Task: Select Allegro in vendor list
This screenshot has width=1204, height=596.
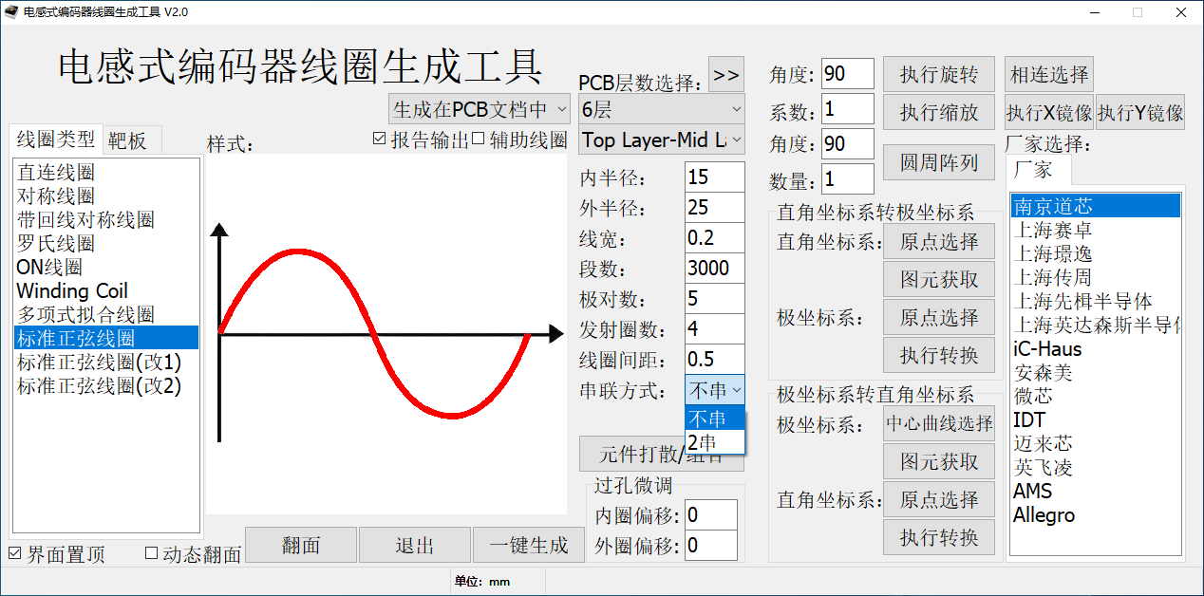Action: 1096,514
